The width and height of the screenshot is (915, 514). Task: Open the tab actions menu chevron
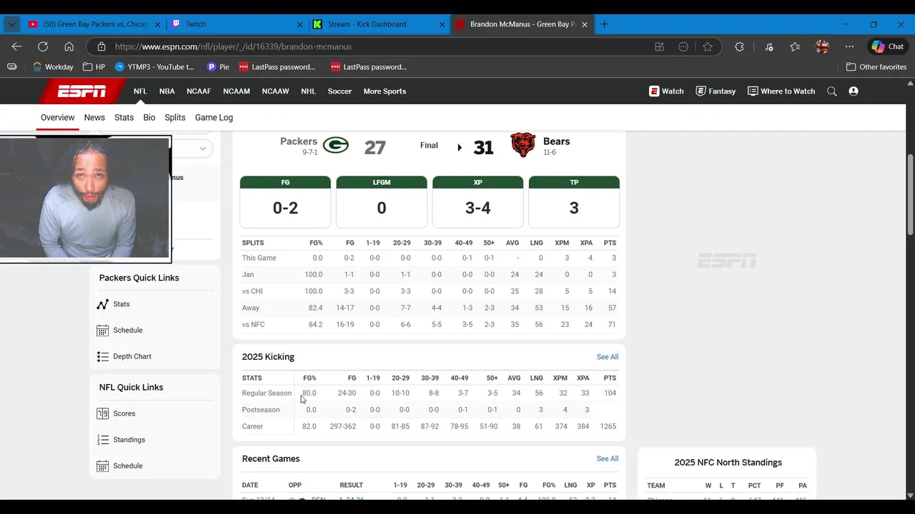[x=11, y=24]
